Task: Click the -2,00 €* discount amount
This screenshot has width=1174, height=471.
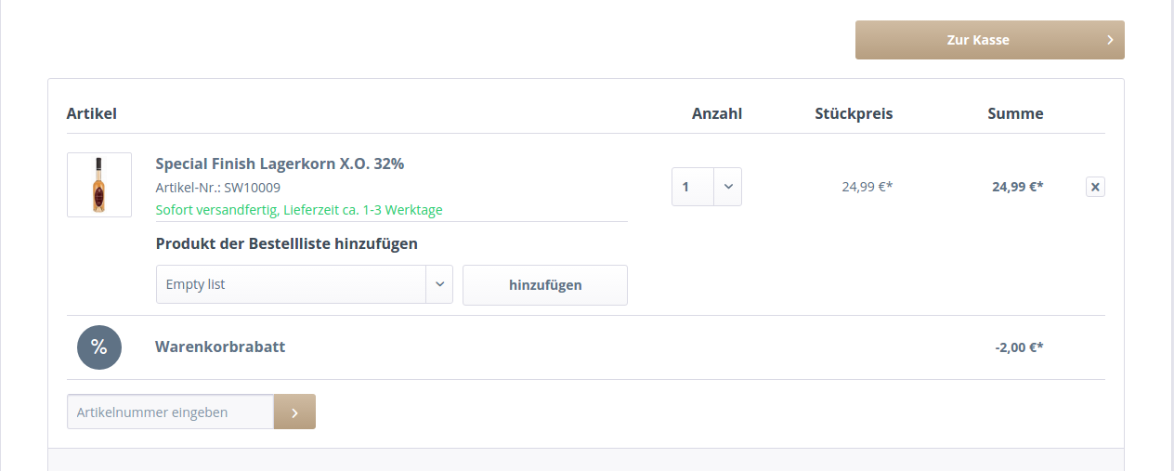Action: coord(1019,348)
